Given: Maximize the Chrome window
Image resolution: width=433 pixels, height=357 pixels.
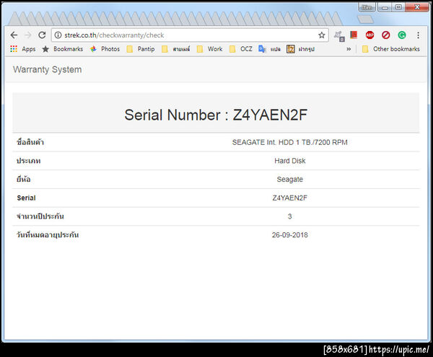Looking at the screenshot, I should coord(398,7).
